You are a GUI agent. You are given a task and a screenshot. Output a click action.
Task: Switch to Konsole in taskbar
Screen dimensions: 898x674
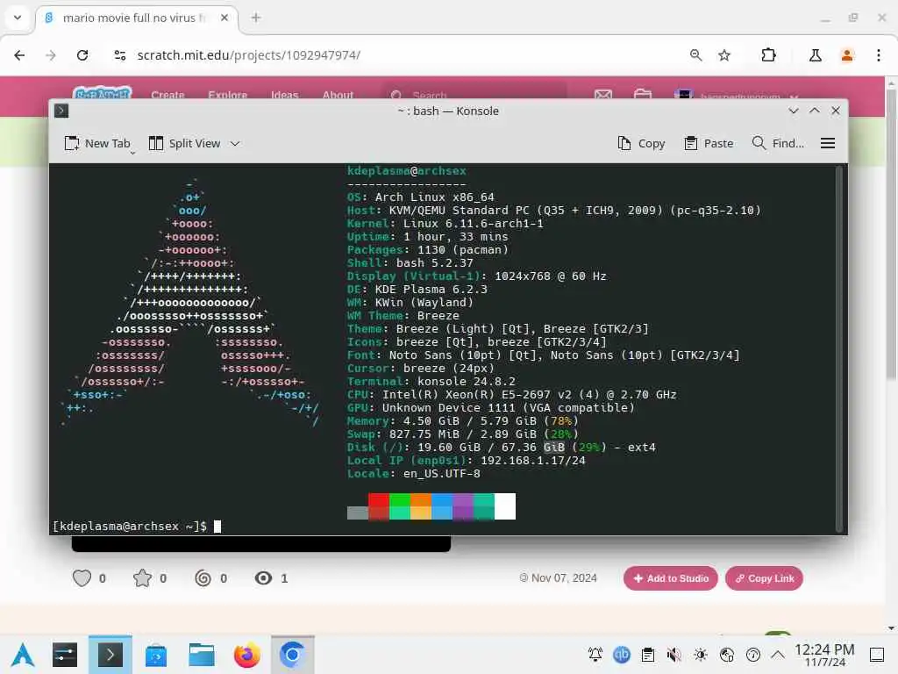110,655
